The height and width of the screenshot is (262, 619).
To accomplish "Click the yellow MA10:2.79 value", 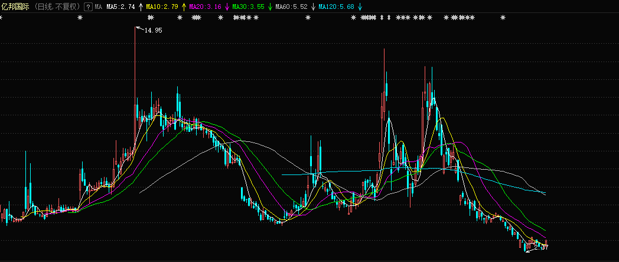I will point(161,7).
